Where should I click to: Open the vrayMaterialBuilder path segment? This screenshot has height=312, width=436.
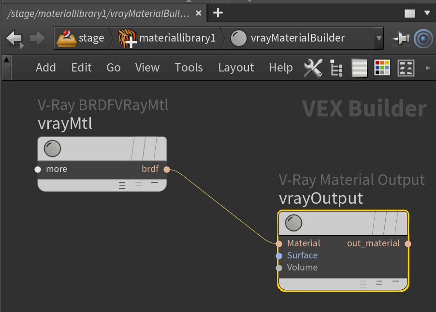tap(288, 38)
